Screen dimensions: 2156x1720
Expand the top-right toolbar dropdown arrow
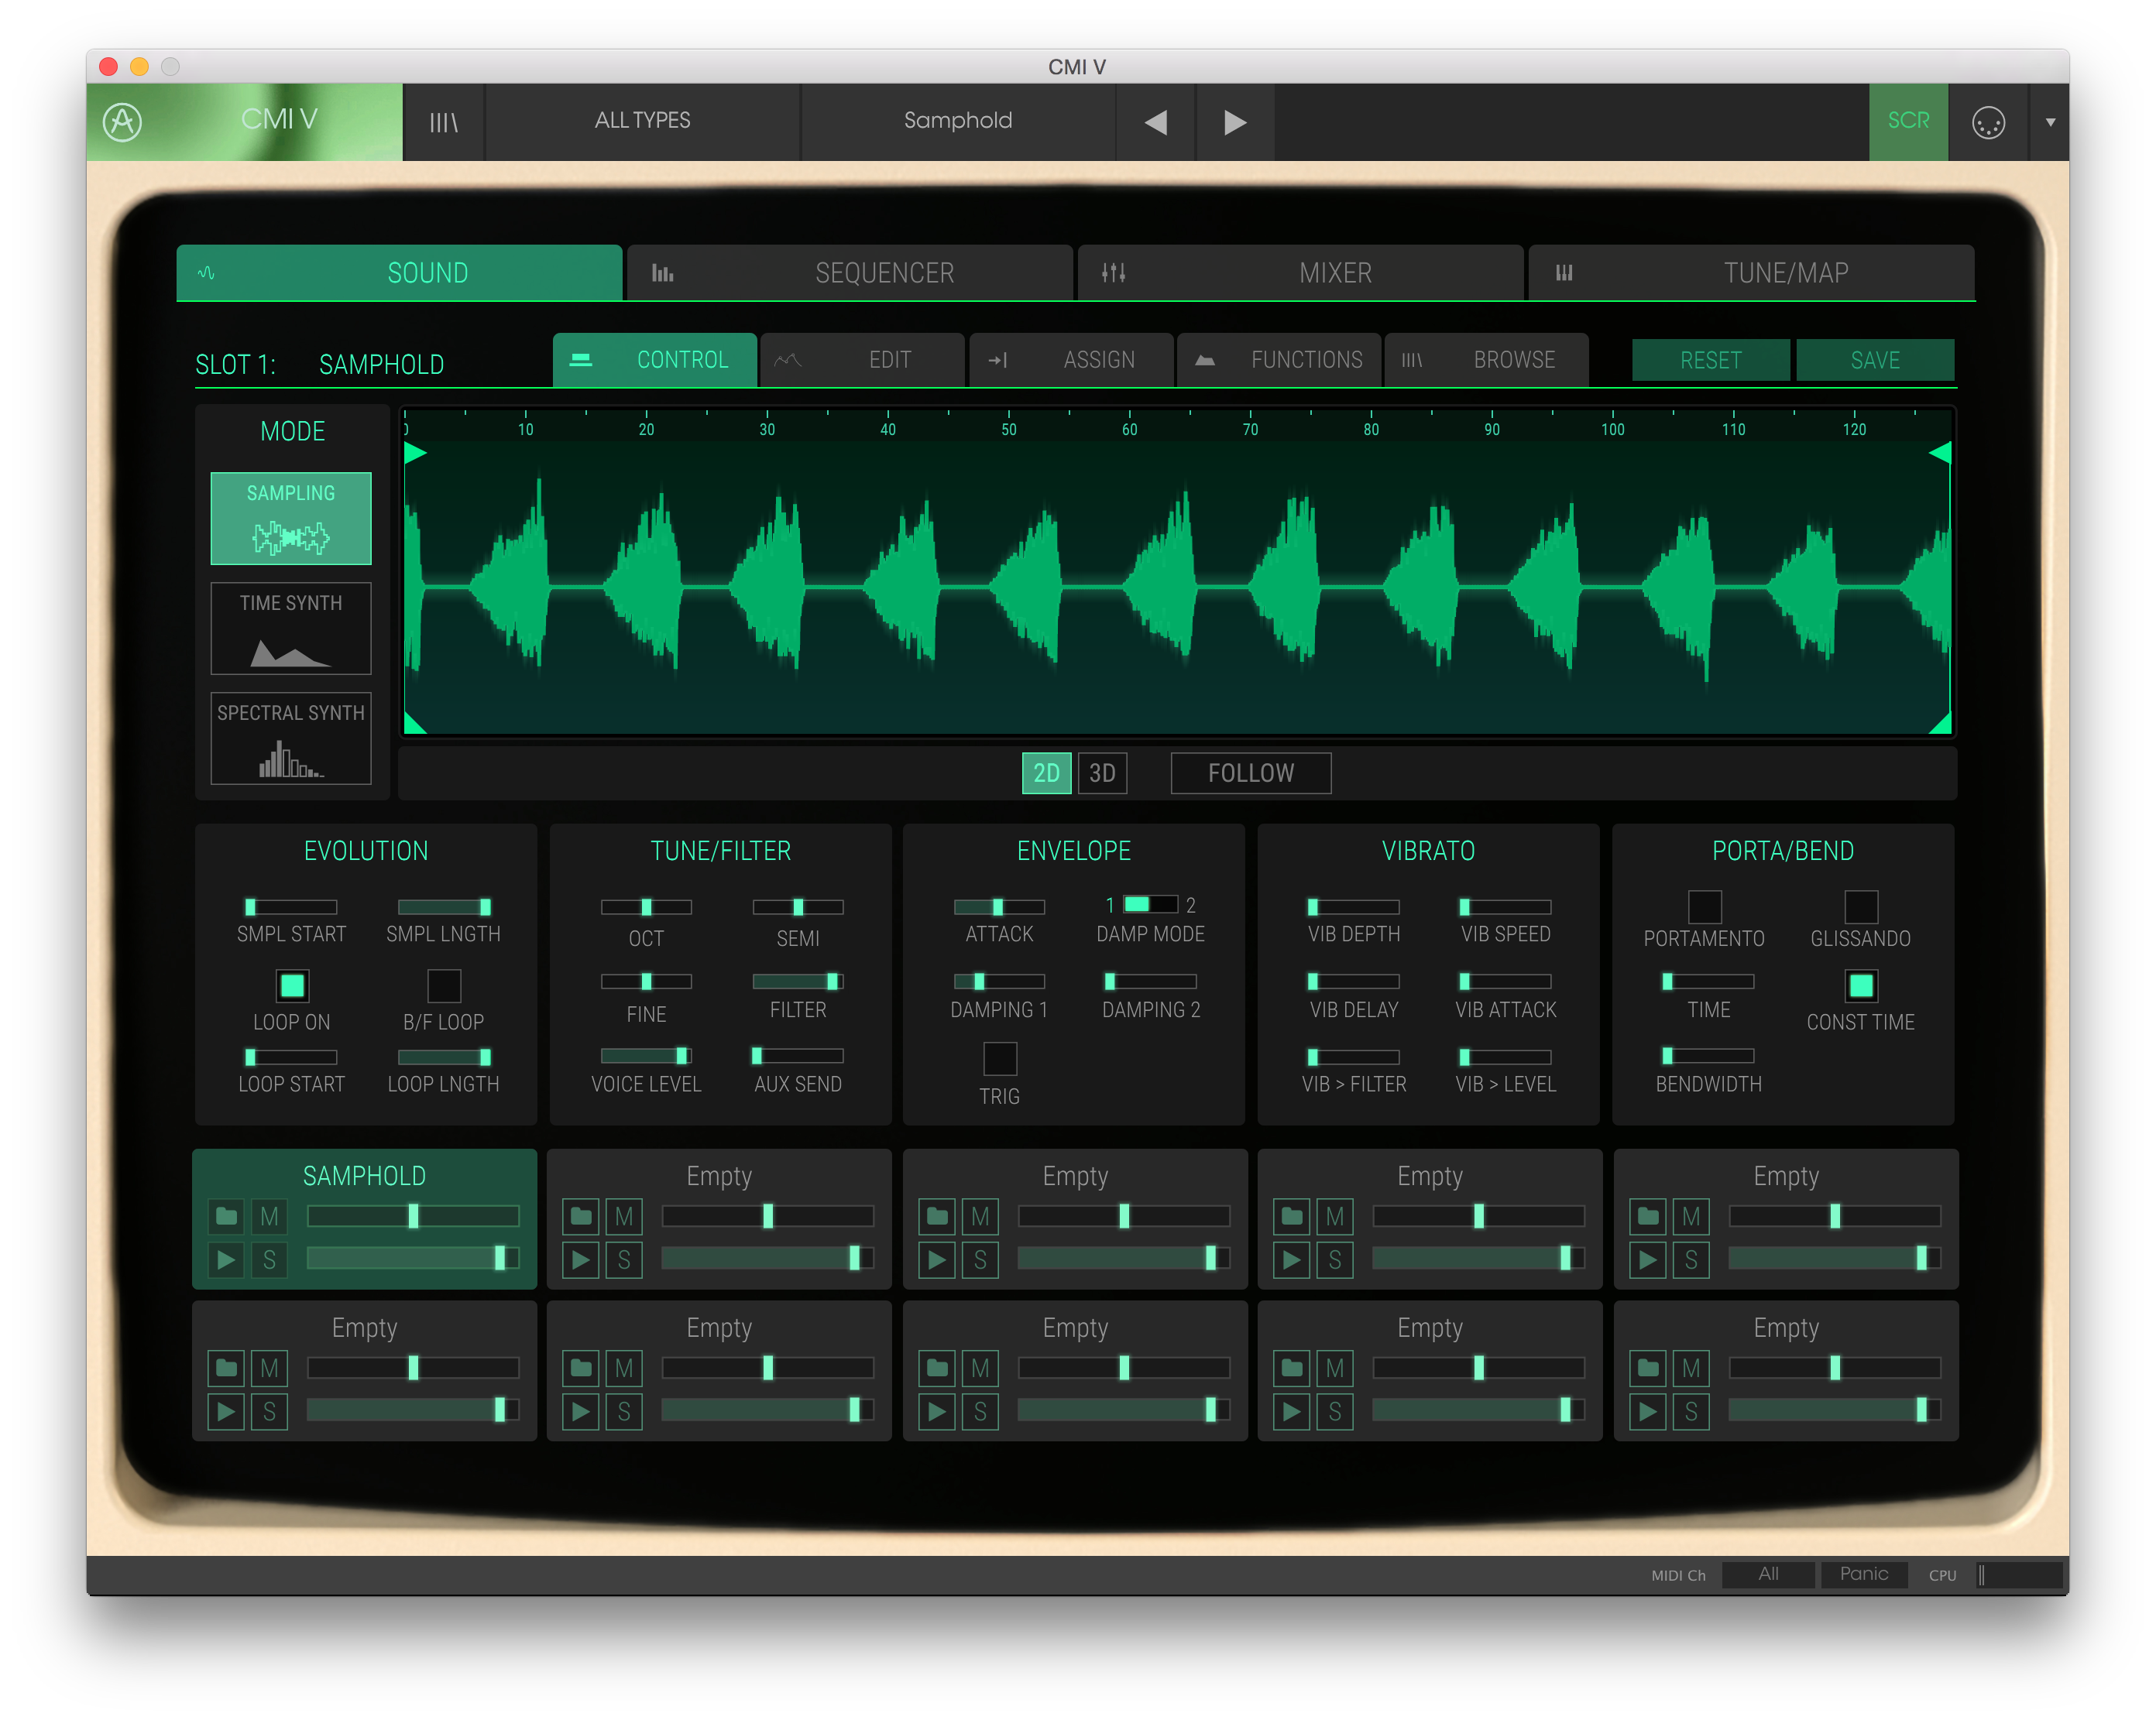click(x=2050, y=122)
